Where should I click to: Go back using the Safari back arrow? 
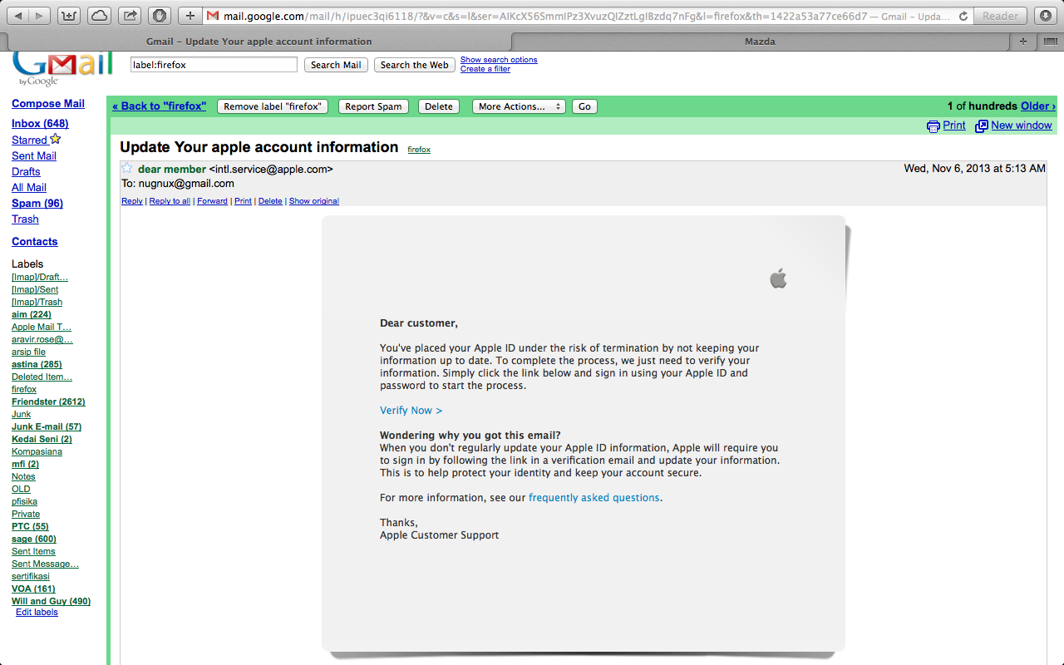(x=18, y=16)
